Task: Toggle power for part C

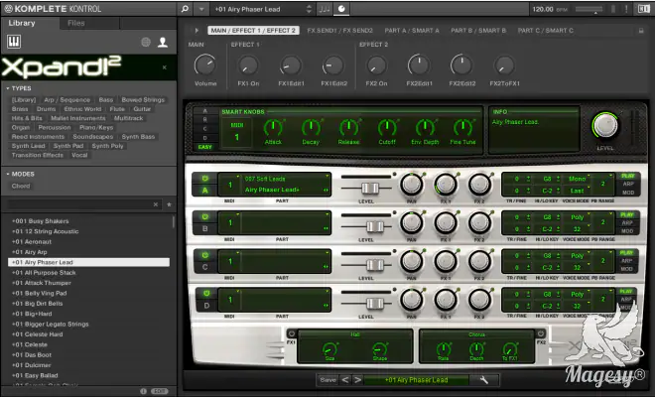Action: pyautogui.click(x=205, y=255)
